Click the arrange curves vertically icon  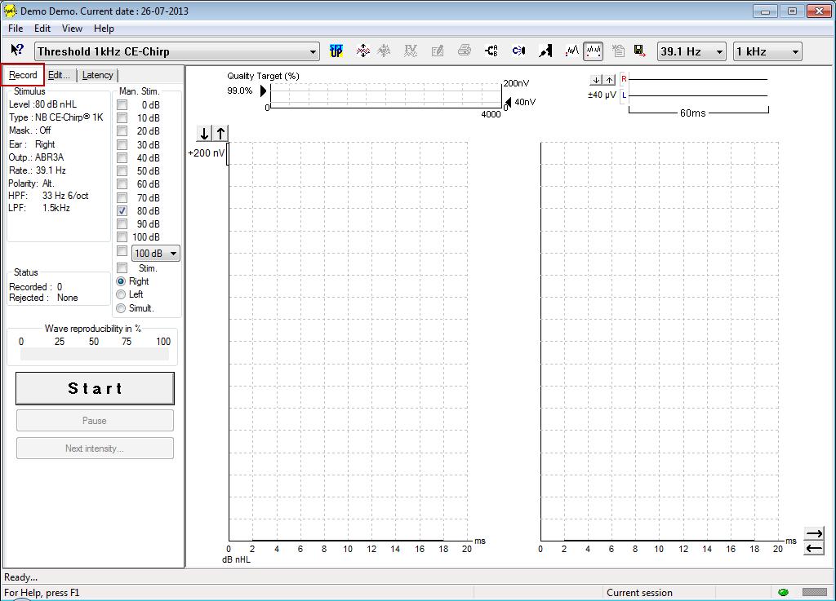click(x=363, y=51)
